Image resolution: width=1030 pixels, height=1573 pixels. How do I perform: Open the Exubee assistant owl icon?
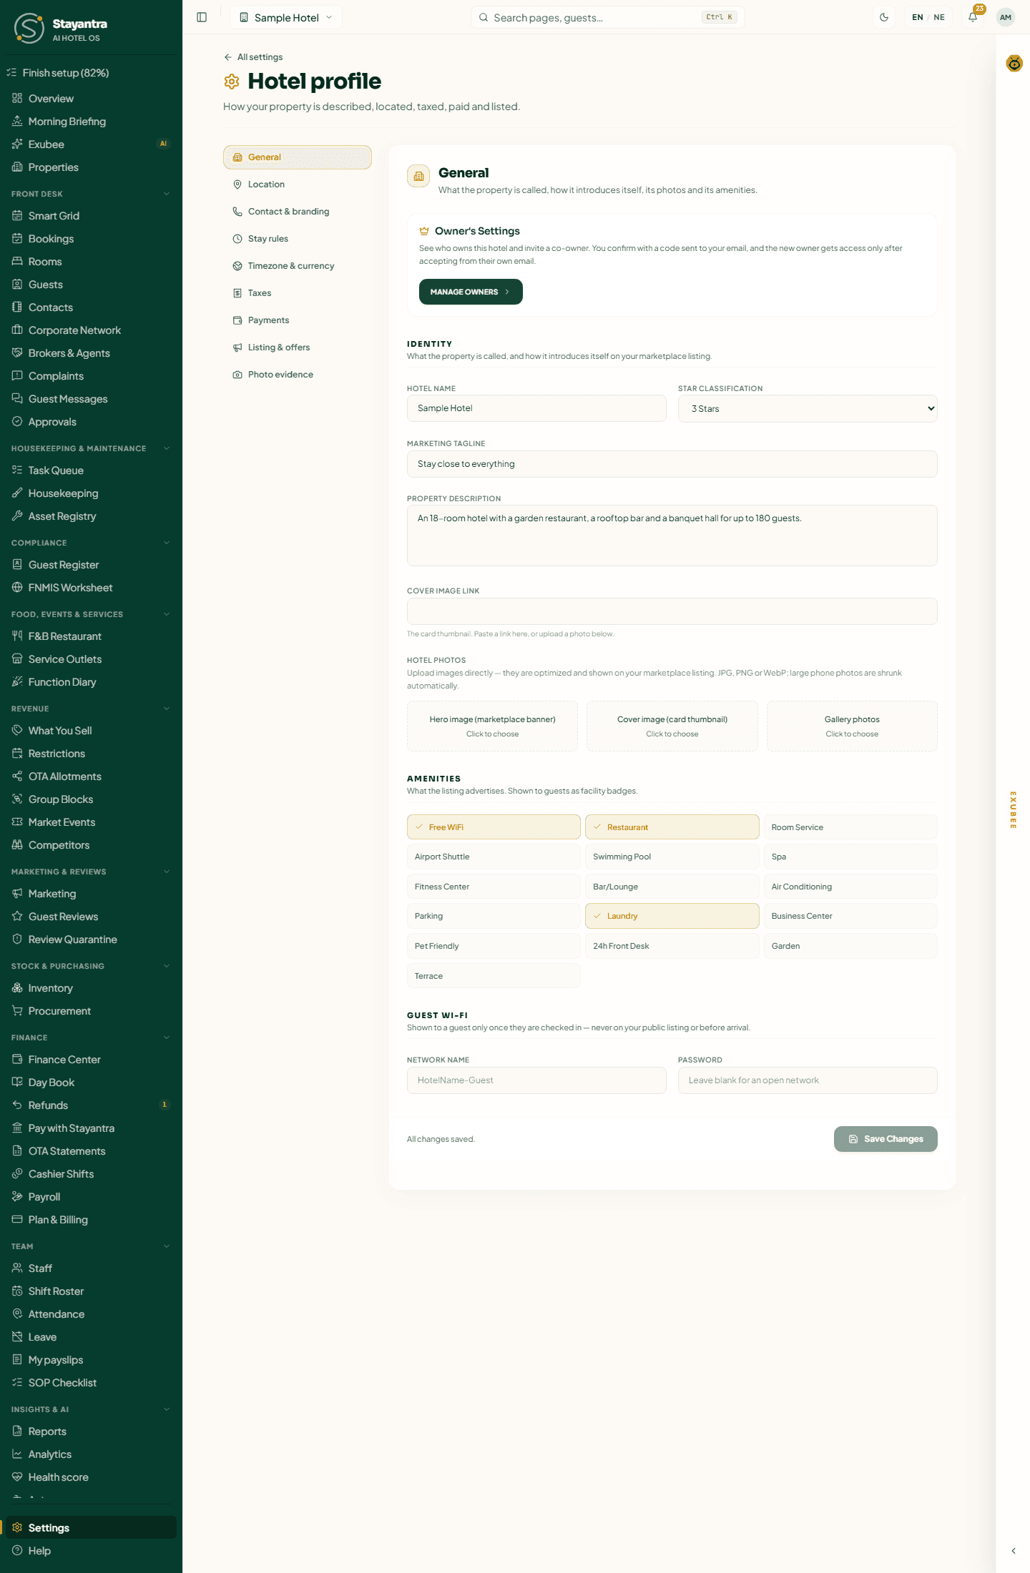point(1014,64)
